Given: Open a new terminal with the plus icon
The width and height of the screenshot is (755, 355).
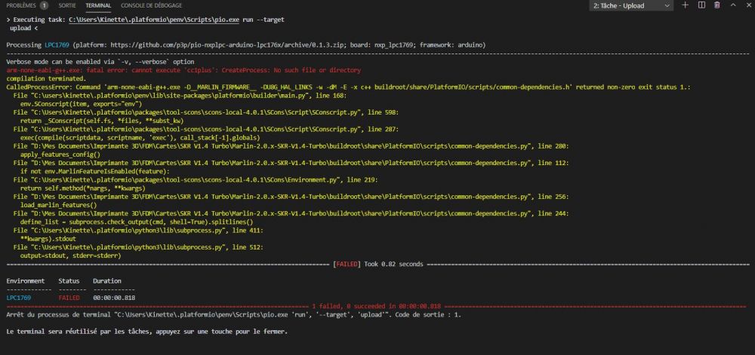Looking at the screenshot, I should click(x=686, y=5).
